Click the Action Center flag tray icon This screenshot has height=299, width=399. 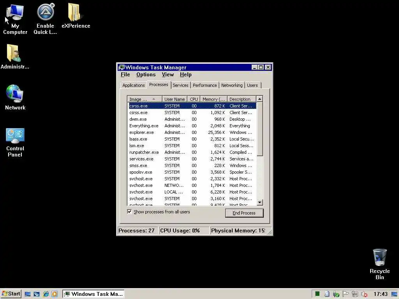pyautogui.click(x=345, y=294)
